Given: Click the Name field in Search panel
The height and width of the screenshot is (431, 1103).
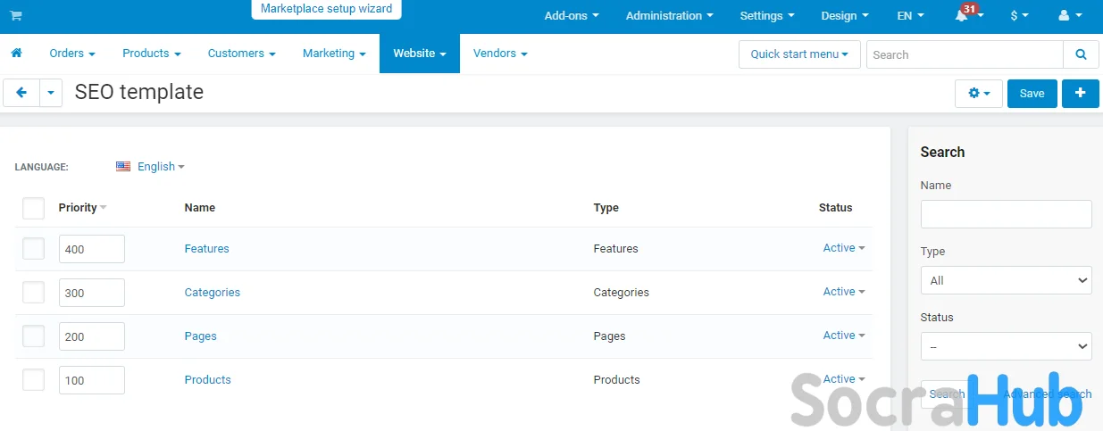Looking at the screenshot, I should pos(1006,214).
